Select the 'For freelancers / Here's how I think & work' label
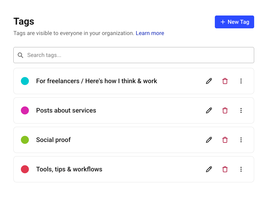This screenshot has height=200, width=267. (97, 81)
